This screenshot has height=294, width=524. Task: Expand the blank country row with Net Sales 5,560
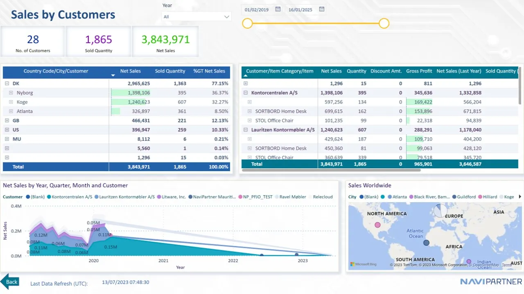[7, 148]
